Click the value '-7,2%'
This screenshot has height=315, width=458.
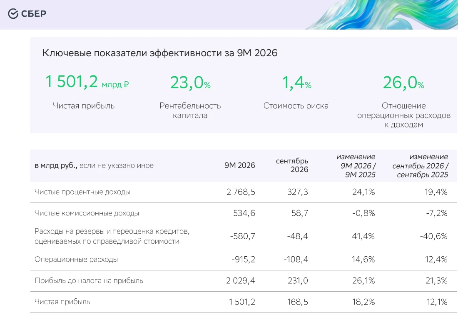pos(436,213)
